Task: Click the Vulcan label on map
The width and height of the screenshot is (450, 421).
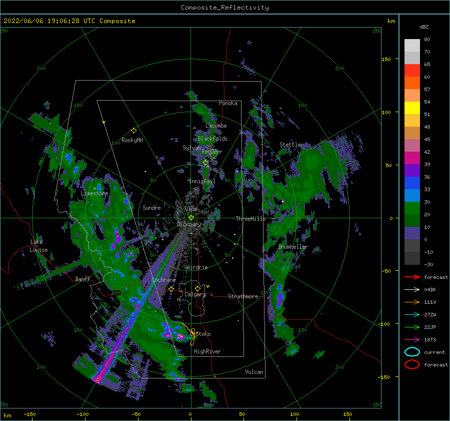Action: [254, 372]
